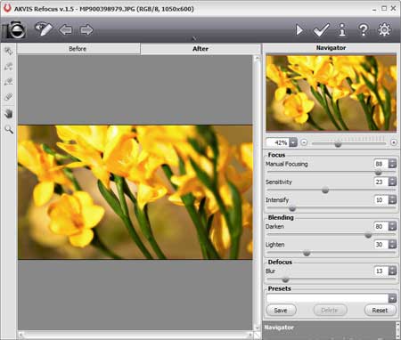The height and width of the screenshot is (340, 401).
Task: Maximize the AKVIS Refocus window
Action: coord(384,8)
